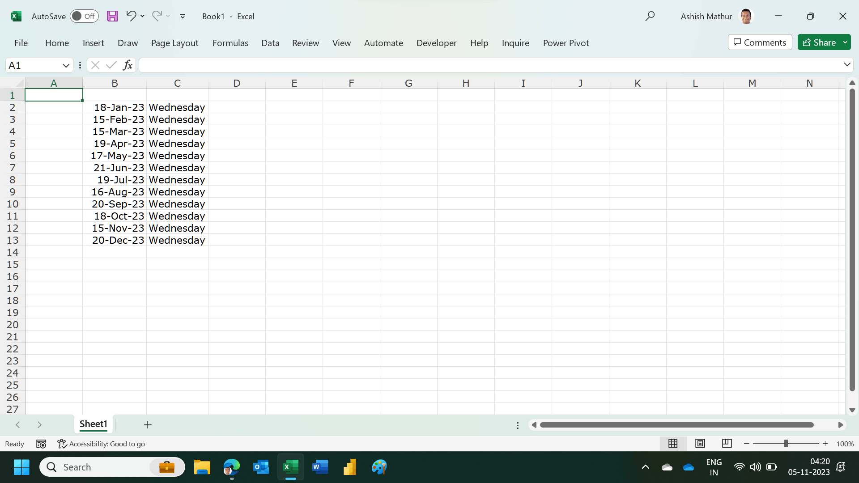Add a new sheet with plus icon

point(148,424)
